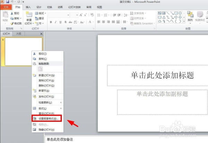
Task: Choose Hide Slide (隐藏幻灯片) in context menu
Action: (x=47, y=130)
